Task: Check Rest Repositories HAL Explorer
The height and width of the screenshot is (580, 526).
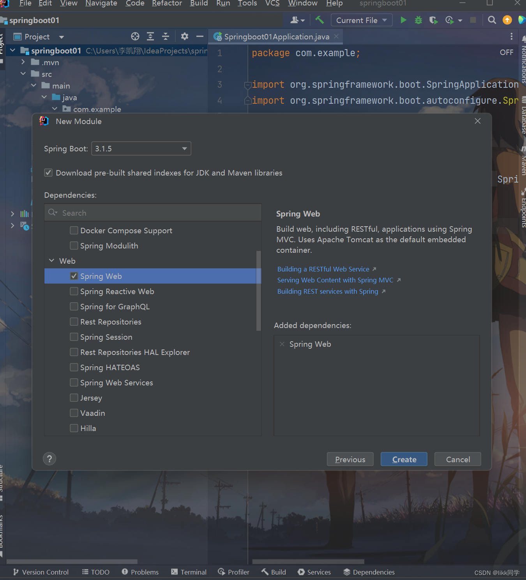Action: tap(74, 352)
